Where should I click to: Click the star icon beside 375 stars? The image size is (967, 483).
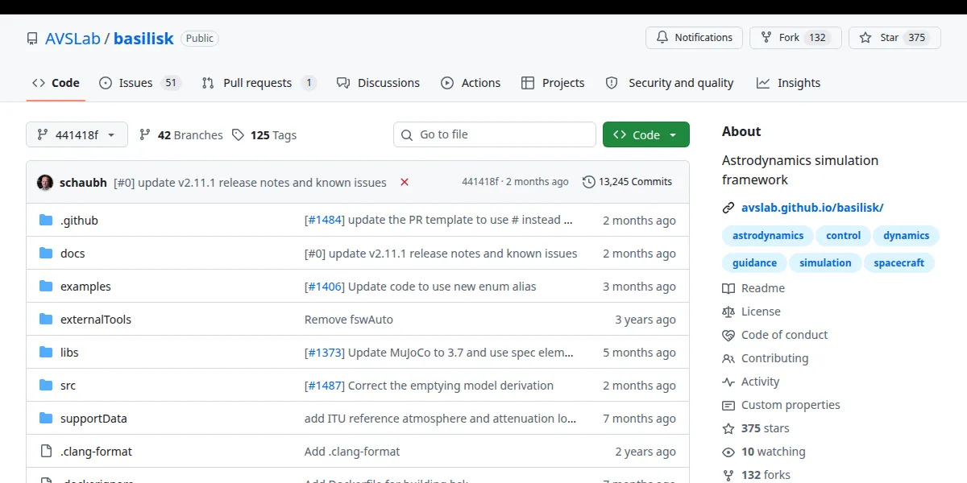tap(728, 428)
